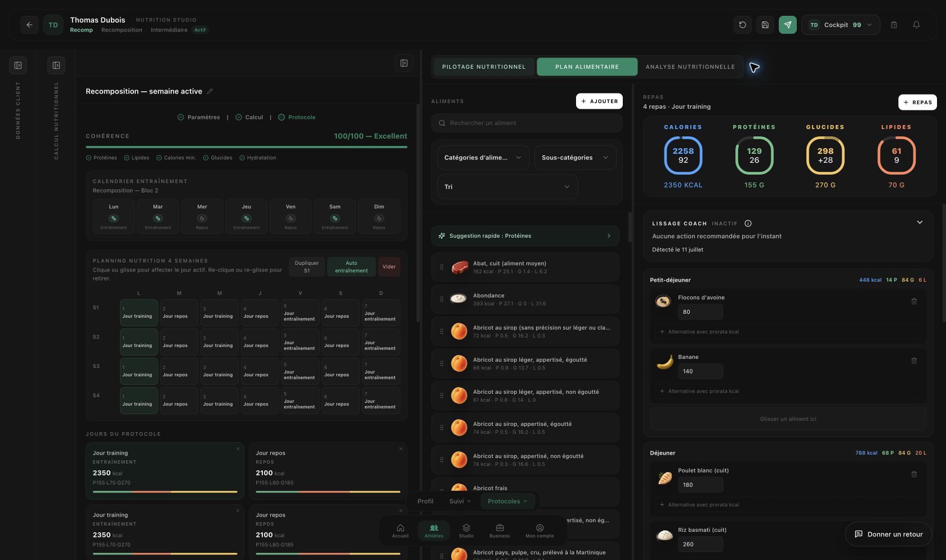This screenshot has width=946, height=560.
Task: Delete Poulet blanc (cuit) with trash icon
Action: pos(914,474)
